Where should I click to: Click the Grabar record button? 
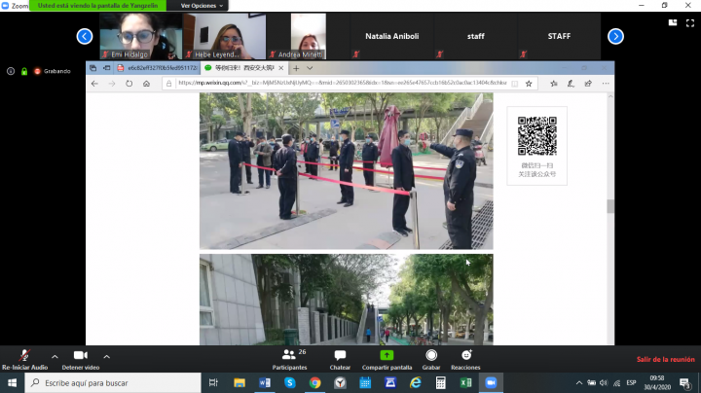(431, 360)
